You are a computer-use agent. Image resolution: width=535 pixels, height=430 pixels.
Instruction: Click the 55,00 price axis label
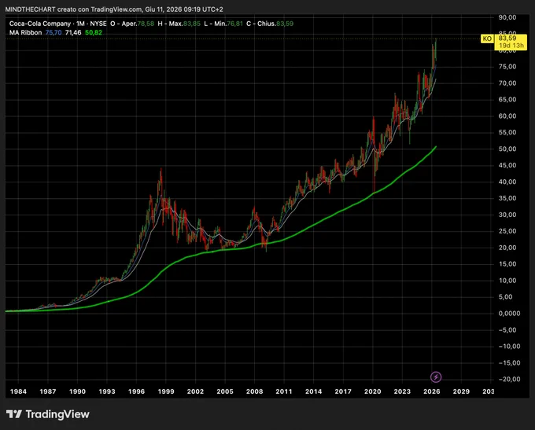(507, 133)
